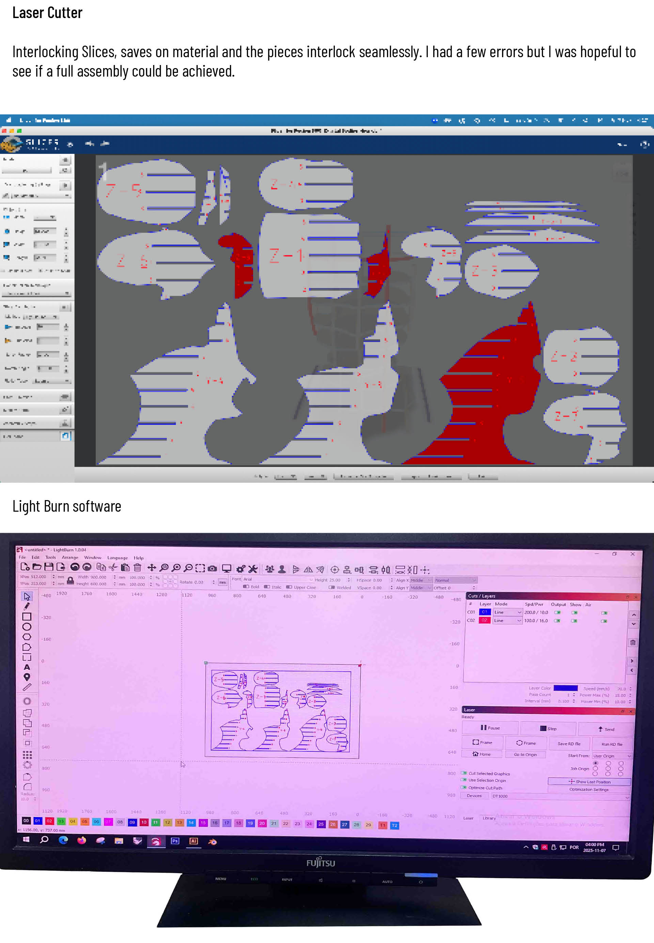This screenshot has height=943, width=654.
Task: Click the Camera capture toolbar icon
Action: point(212,568)
